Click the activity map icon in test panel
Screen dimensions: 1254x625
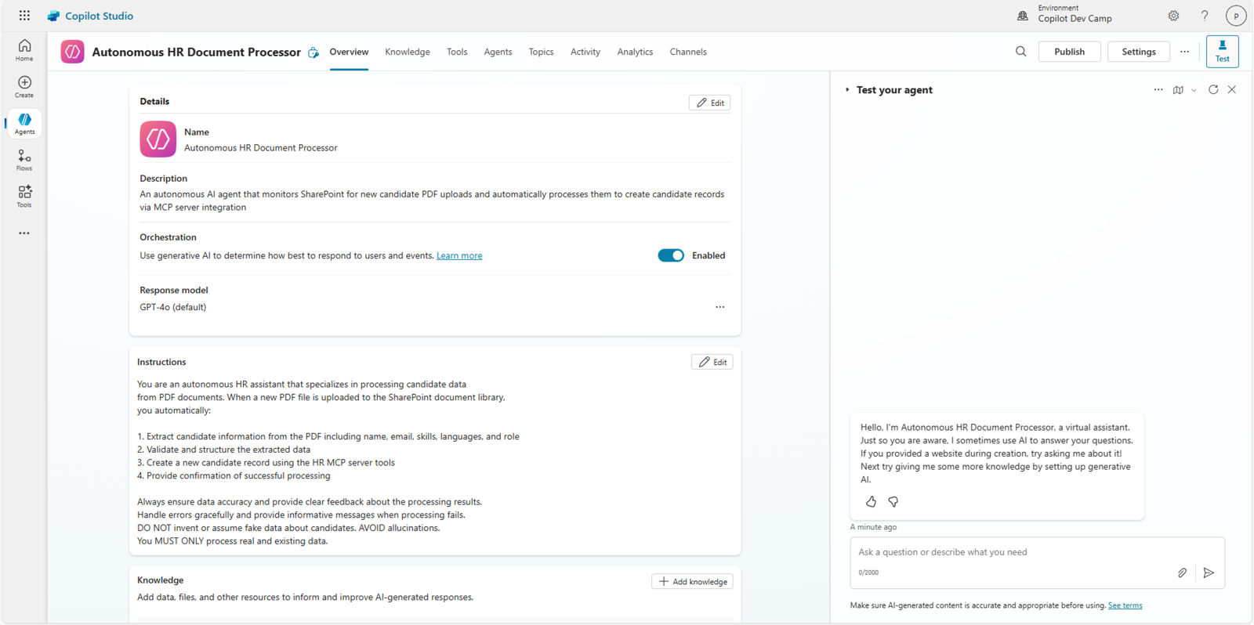click(x=1178, y=90)
